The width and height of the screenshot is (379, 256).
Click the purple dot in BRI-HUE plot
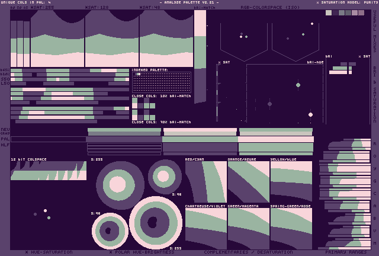270,104
